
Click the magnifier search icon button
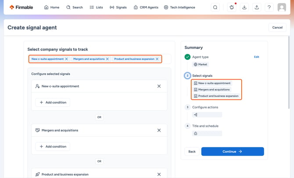(215, 7)
